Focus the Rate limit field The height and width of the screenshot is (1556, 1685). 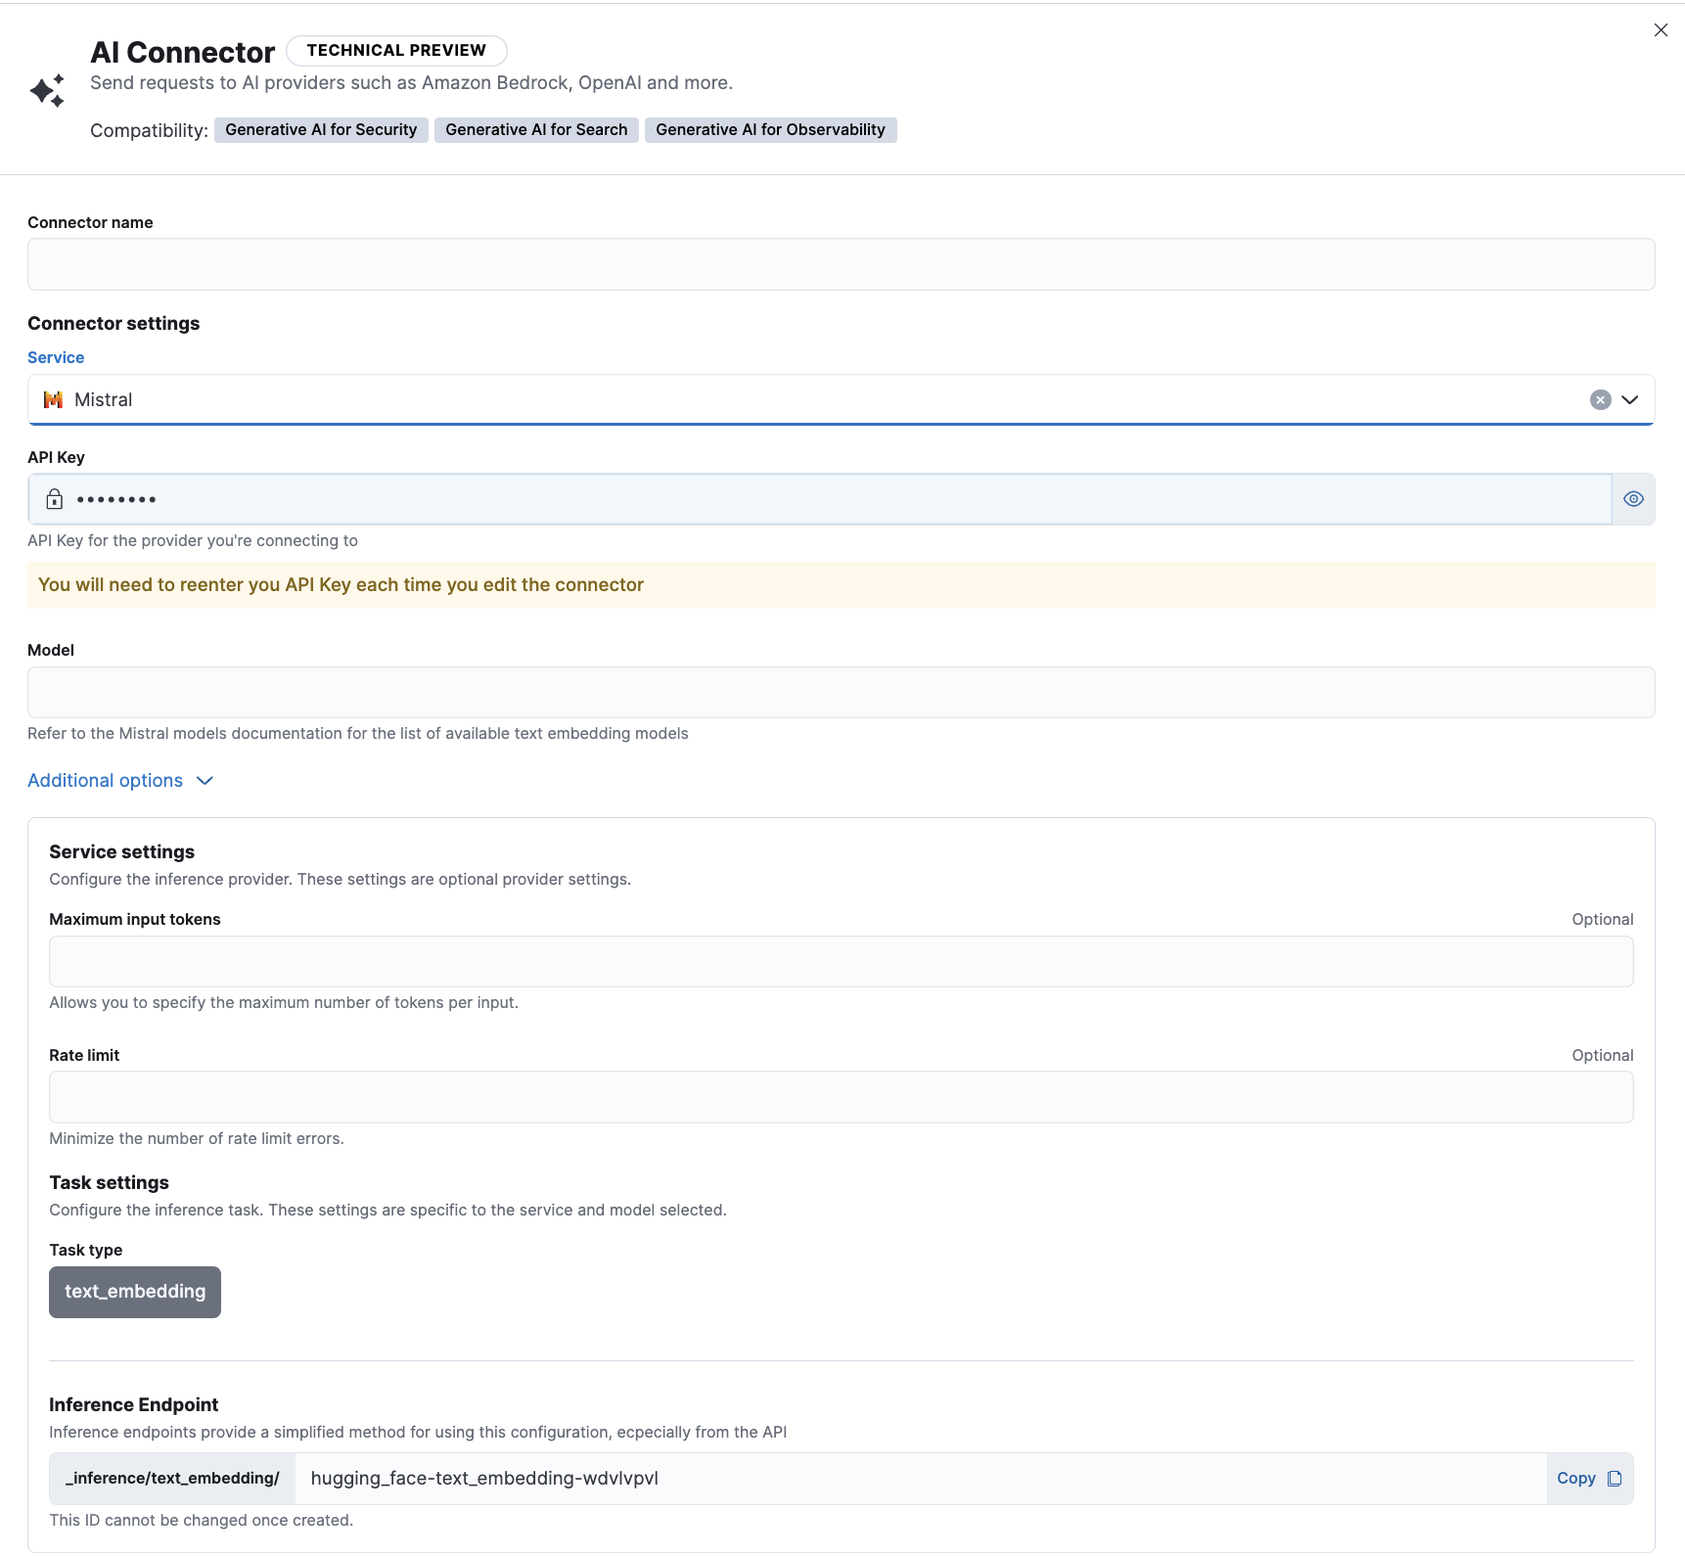[841, 1097]
